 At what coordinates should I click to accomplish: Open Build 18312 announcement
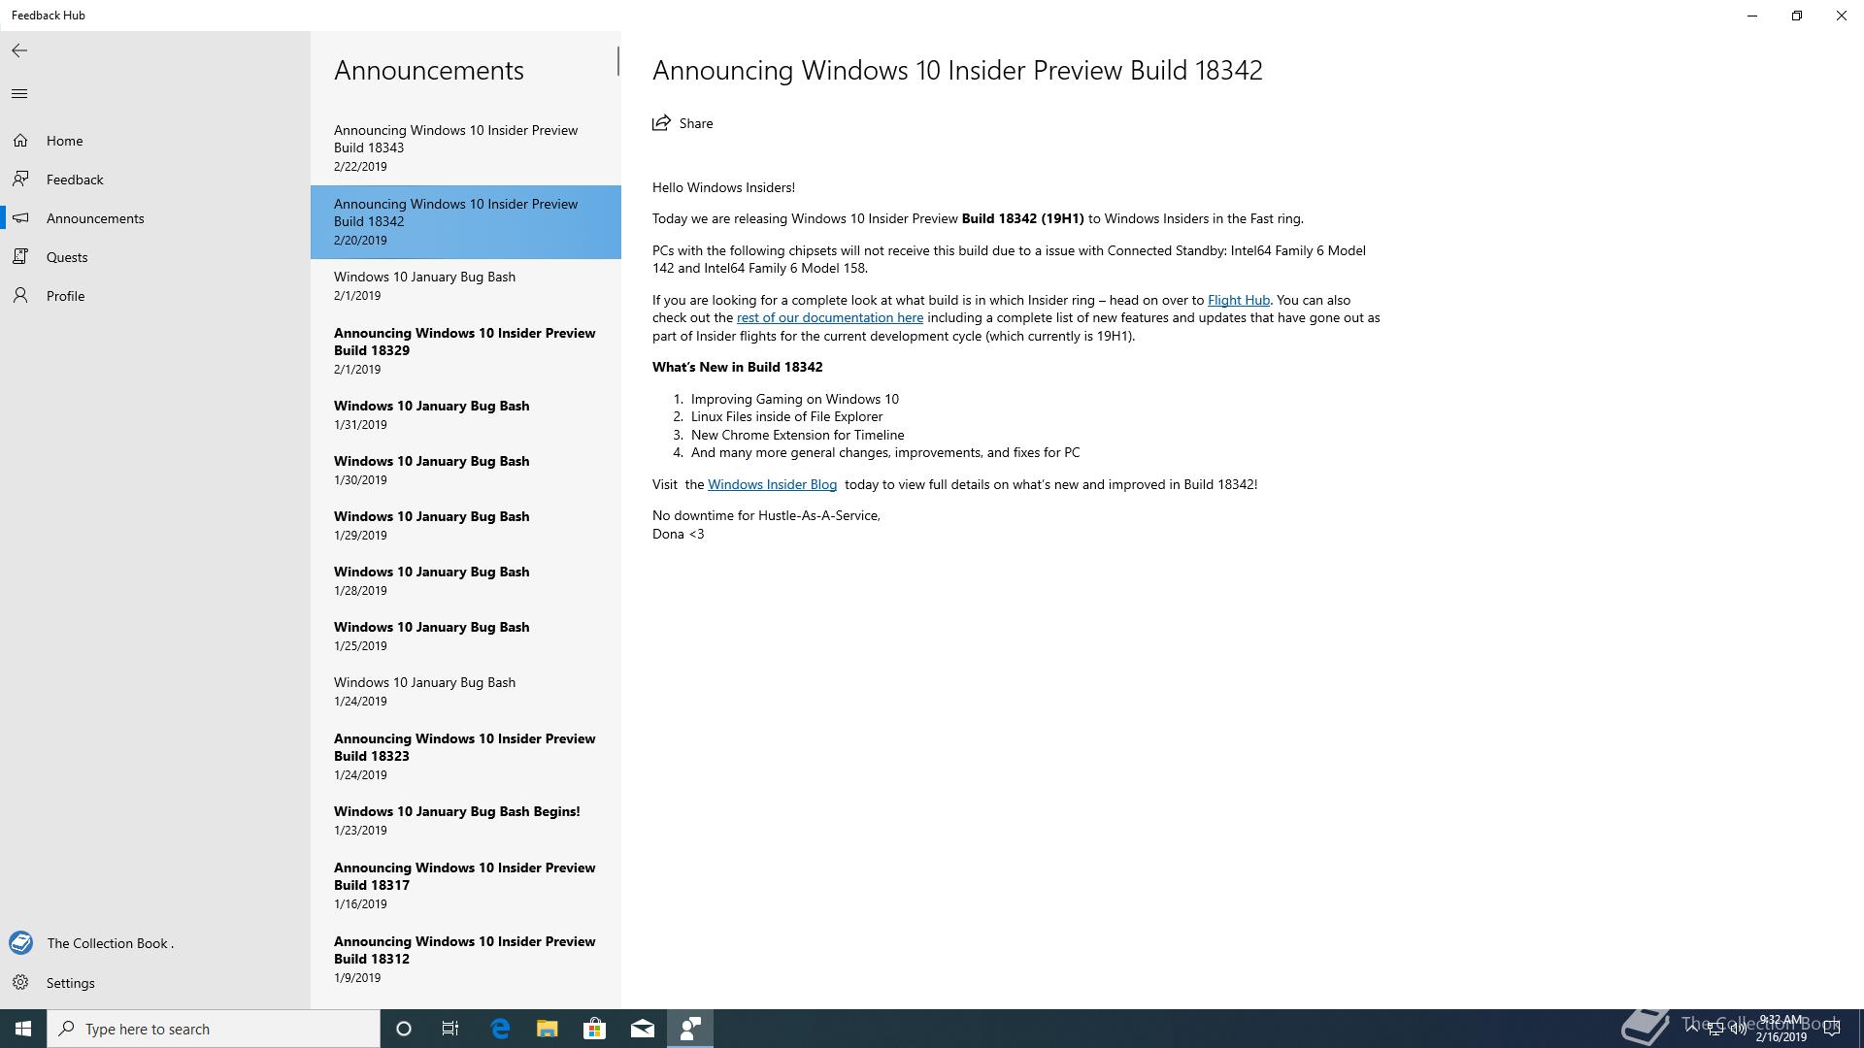click(x=466, y=959)
